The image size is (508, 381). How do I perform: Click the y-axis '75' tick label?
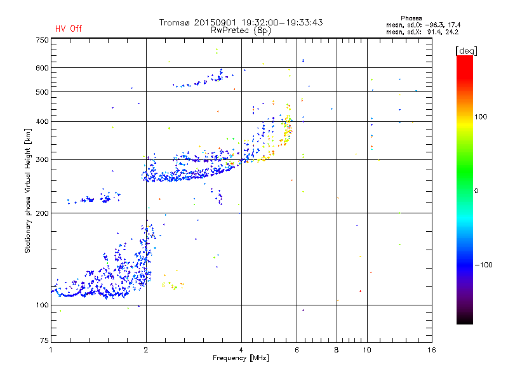(44, 340)
